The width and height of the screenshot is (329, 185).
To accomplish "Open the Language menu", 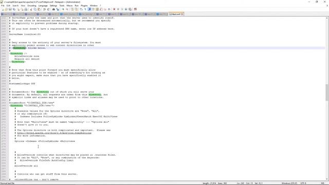I will coord(43,6).
